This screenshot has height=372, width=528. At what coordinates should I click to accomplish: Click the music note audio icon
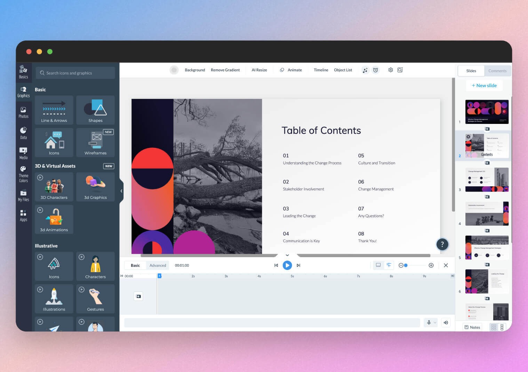tap(365, 70)
